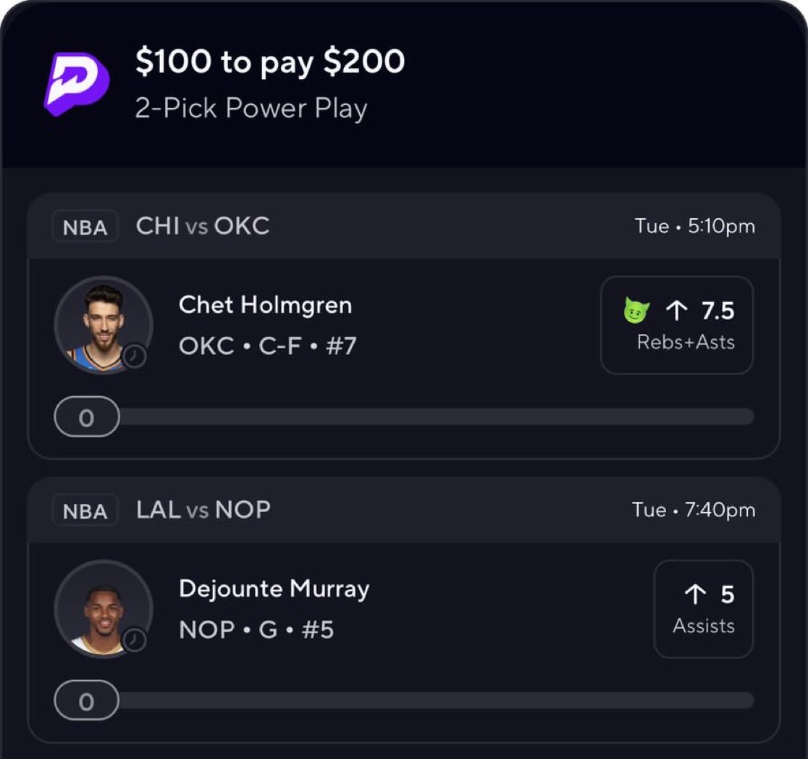The height and width of the screenshot is (759, 808).
Task: Click the Chet Holmgren player name
Action: click(x=265, y=305)
